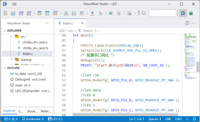Click Ln 1, Col 1 in status bar
The width and height of the screenshot is (200, 122).
click(137, 119)
